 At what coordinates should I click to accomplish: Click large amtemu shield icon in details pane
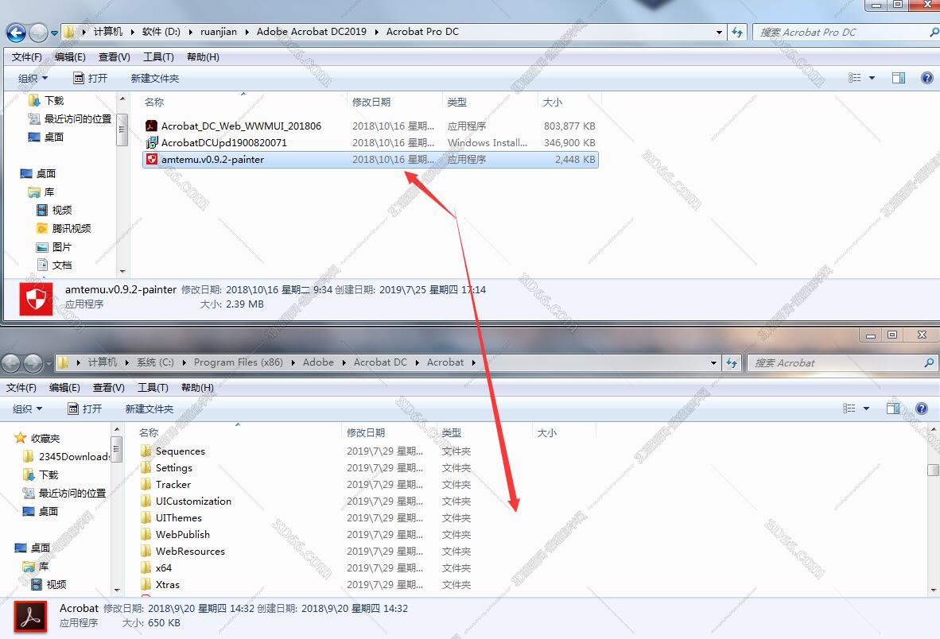pos(36,299)
